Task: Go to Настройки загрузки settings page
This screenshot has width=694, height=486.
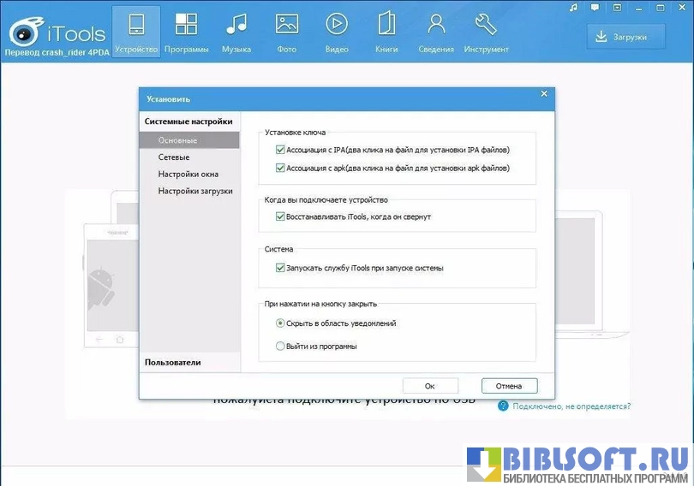Action: (x=194, y=192)
